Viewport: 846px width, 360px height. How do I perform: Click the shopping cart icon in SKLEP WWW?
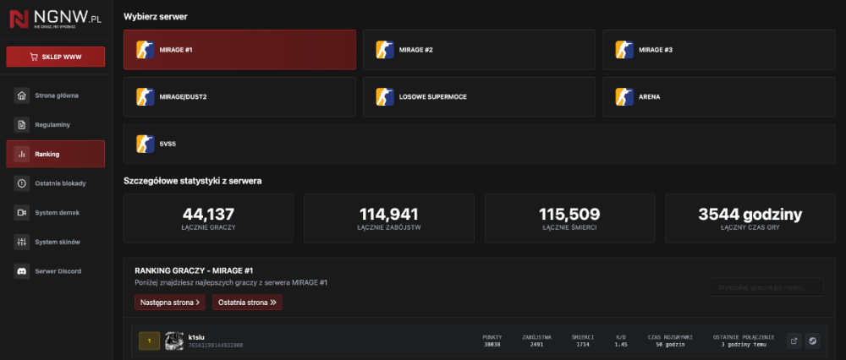(34, 57)
